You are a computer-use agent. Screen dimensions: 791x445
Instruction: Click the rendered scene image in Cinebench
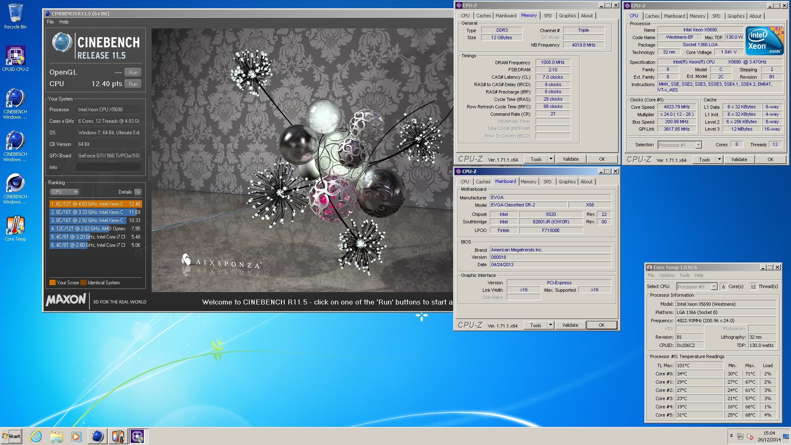point(302,160)
